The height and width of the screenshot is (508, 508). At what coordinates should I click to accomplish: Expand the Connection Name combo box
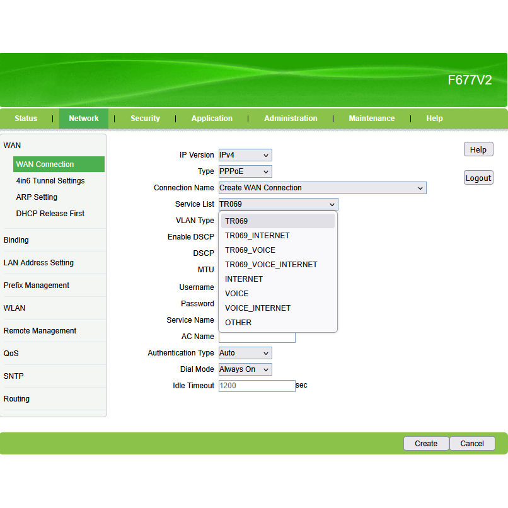coord(322,188)
